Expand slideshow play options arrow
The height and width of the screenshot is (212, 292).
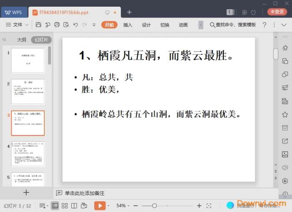(108, 206)
